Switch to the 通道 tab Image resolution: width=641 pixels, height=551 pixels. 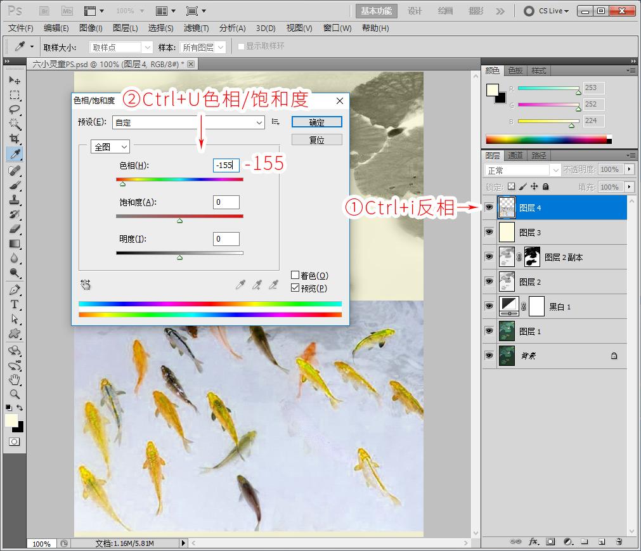point(515,155)
